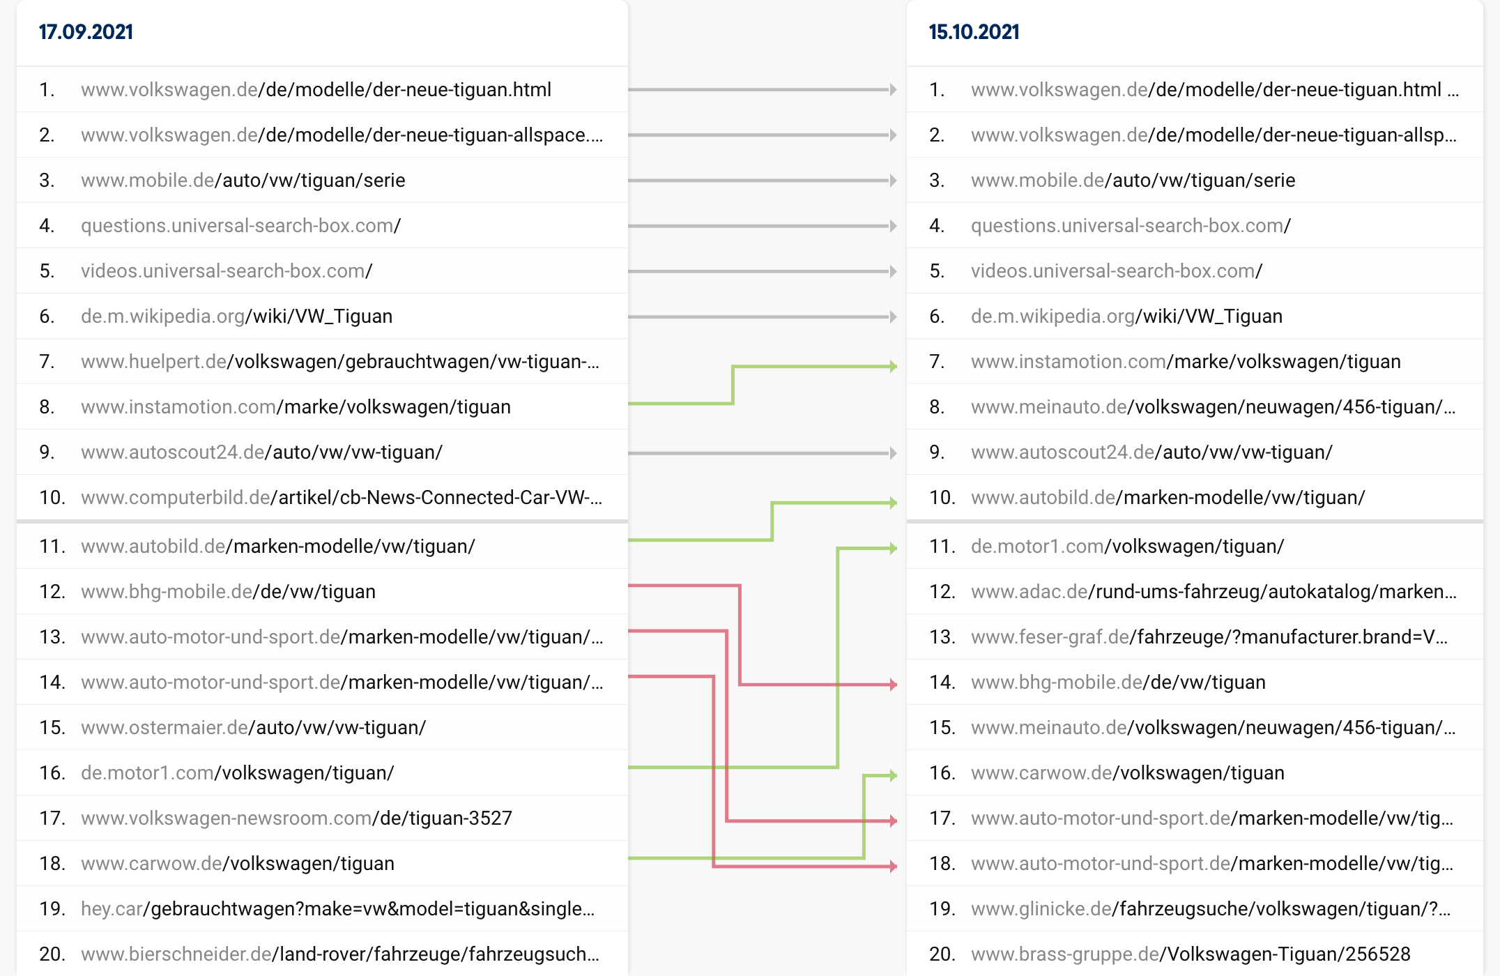Click the adac.de autokatalog link
The width and height of the screenshot is (1500, 976).
coord(1213,592)
